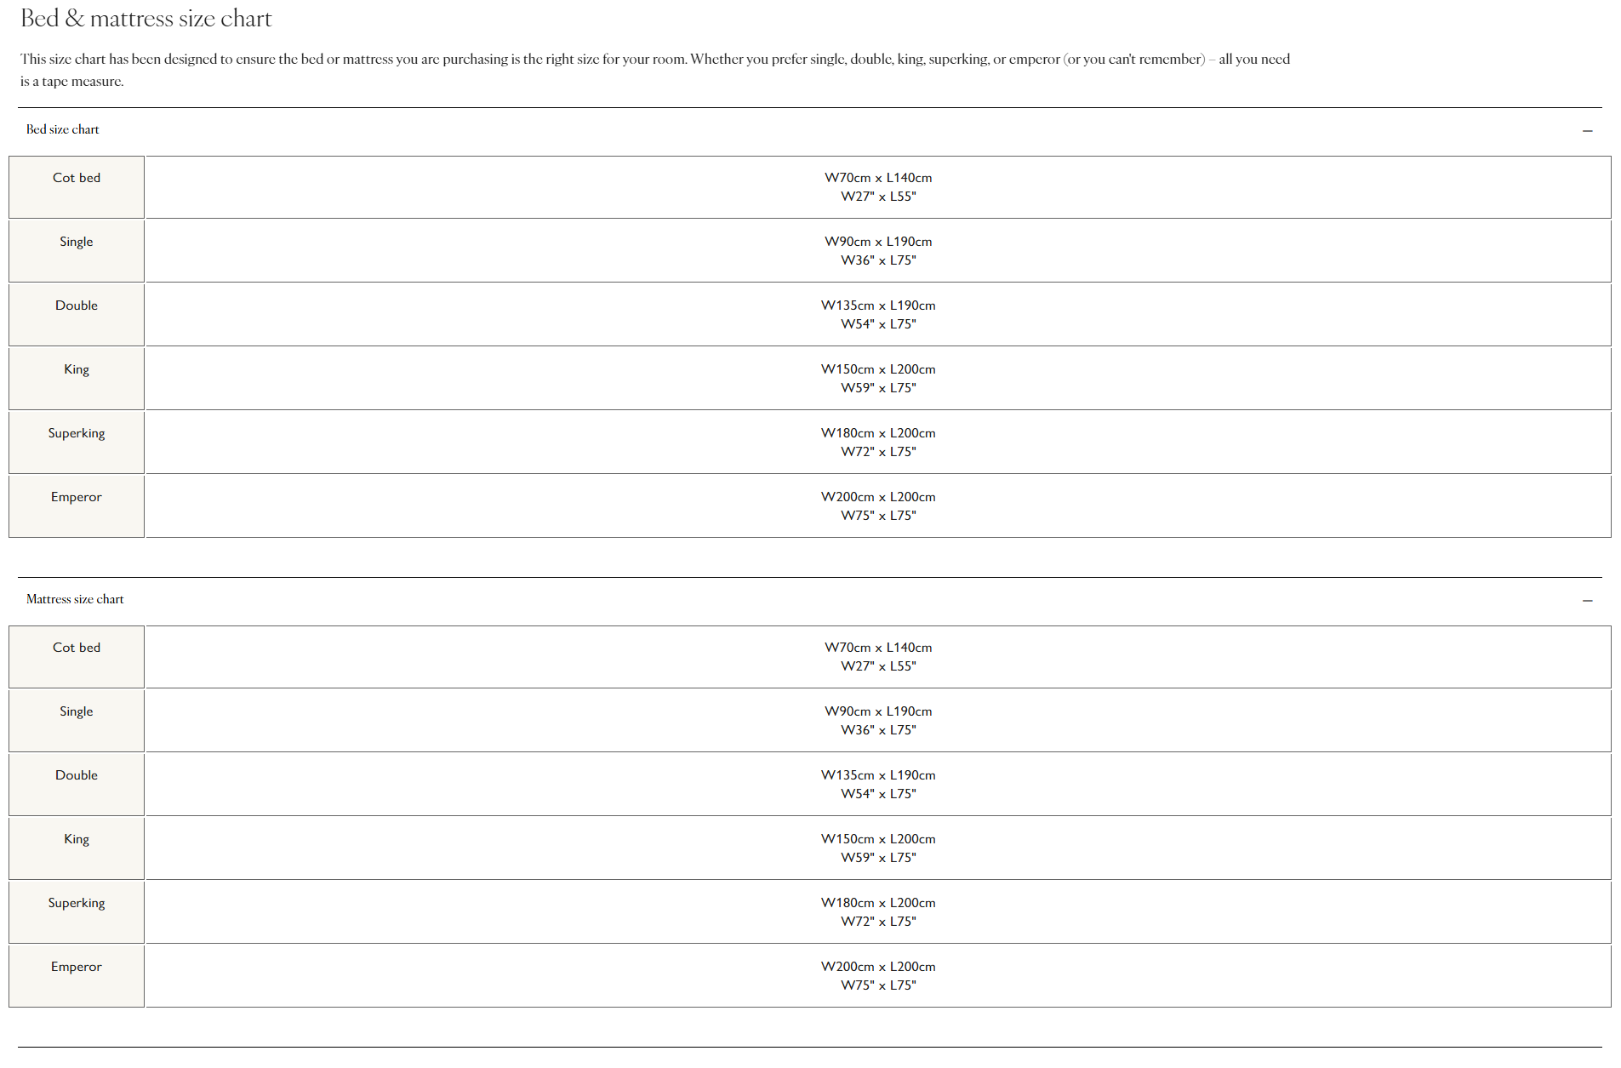Click Double label in the bed size chart
This screenshot has height=1068, width=1621.
(x=77, y=306)
